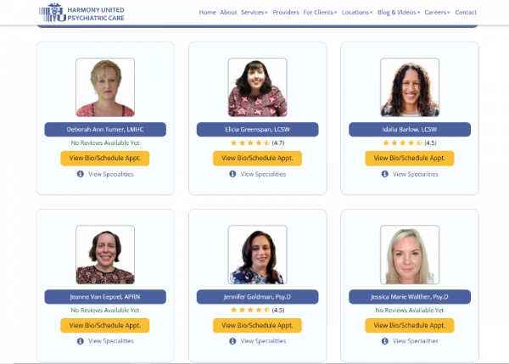Click the Jeanne Van Eepoel, APRN name banner
509x364 pixels.
(105, 297)
